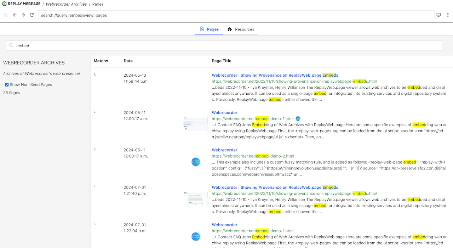Screen dimensions: 453x248
Task: Open result 5 'Webrecorder' title link
Action: [224, 225]
